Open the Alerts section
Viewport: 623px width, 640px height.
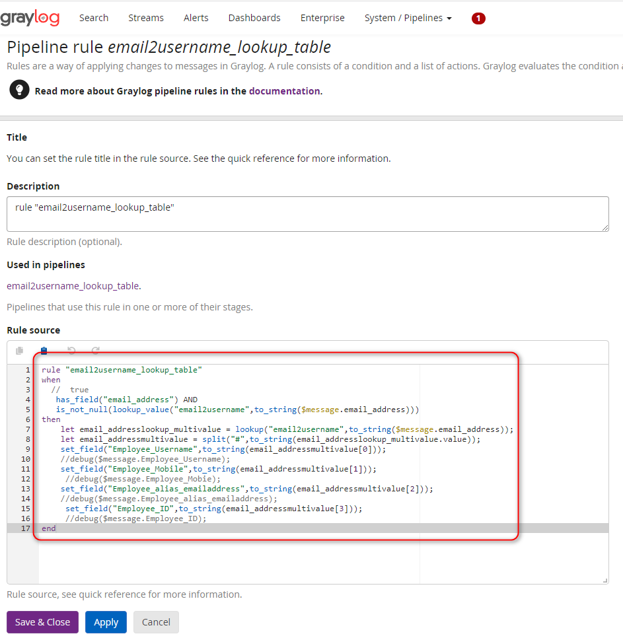click(x=196, y=18)
